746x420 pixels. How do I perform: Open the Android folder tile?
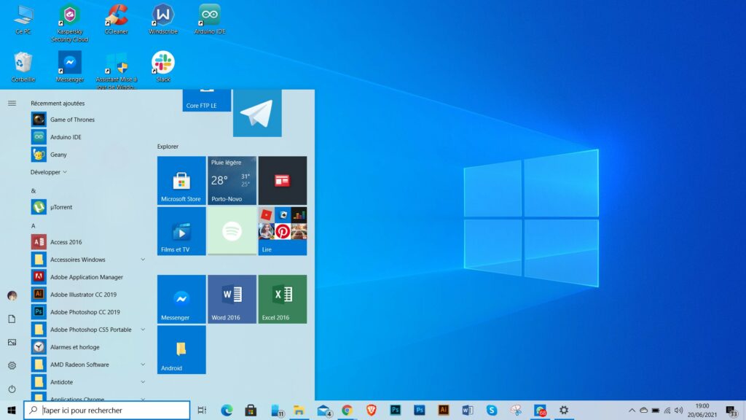click(181, 349)
